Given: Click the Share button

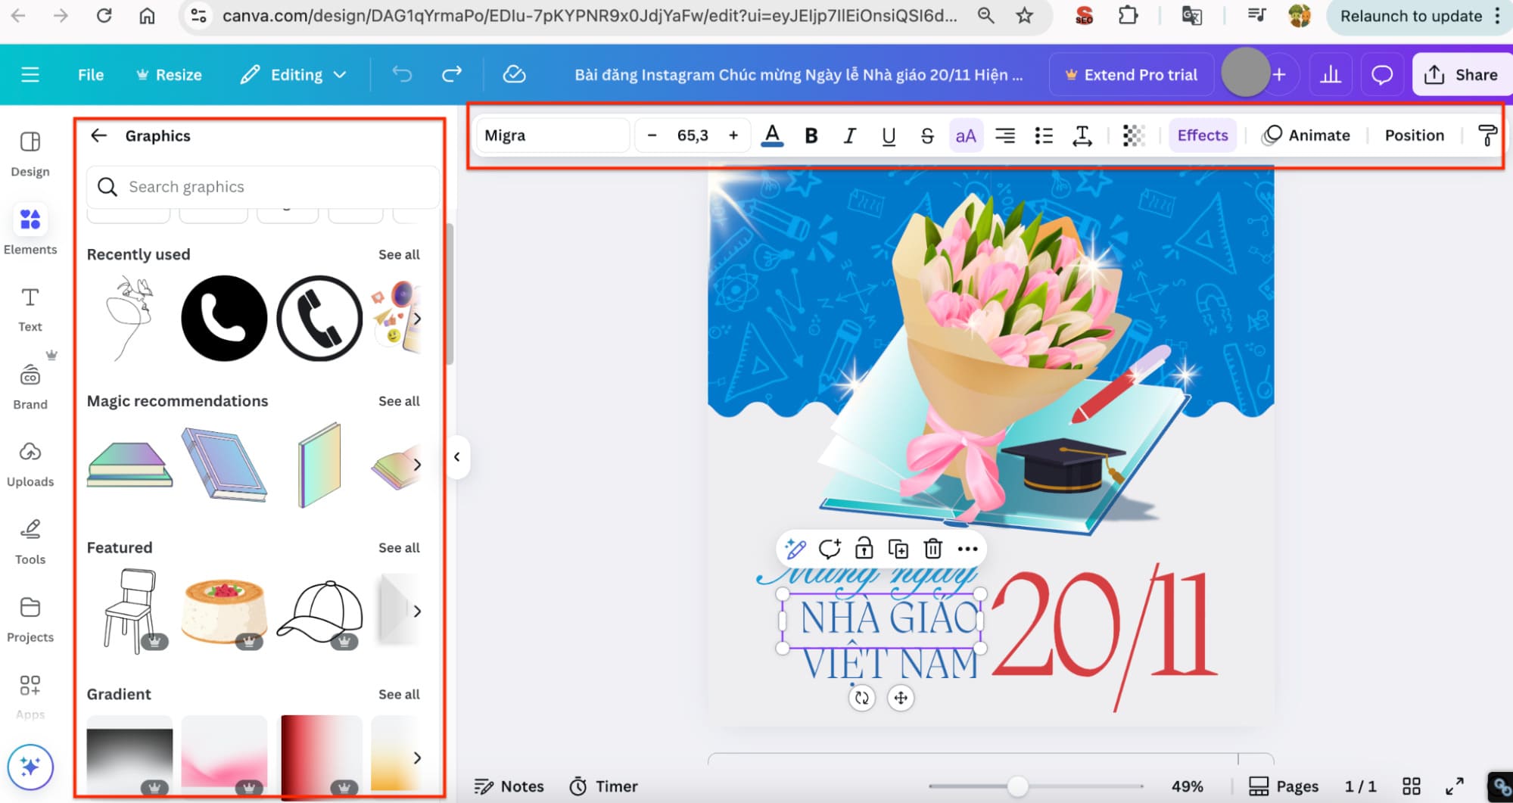Looking at the screenshot, I should 1461,75.
